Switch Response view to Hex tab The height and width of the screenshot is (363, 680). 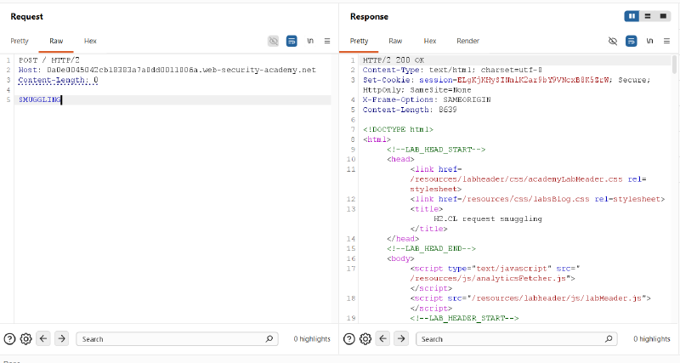pyautogui.click(x=430, y=41)
